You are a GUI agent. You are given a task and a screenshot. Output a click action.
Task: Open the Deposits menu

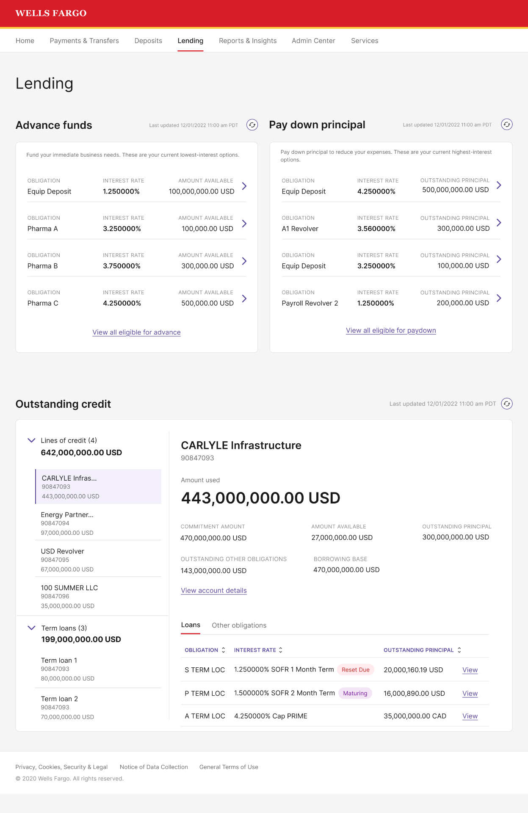tap(148, 41)
